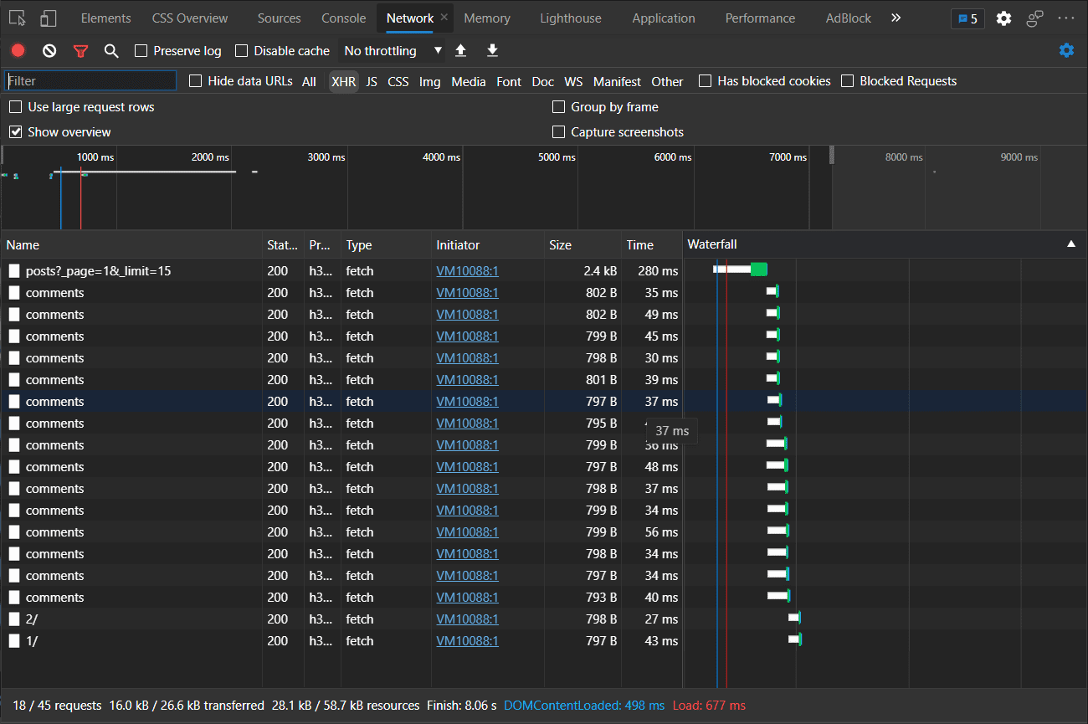Click the import HAR upload arrow
The image size is (1088, 724).
tap(460, 51)
